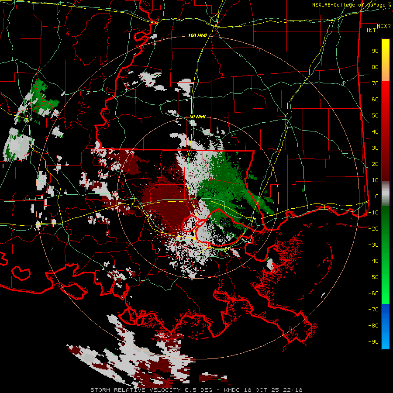Click the -80 value on the velocity scale
Image resolution: width=393 pixels, height=393 pixels.
pos(373,326)
